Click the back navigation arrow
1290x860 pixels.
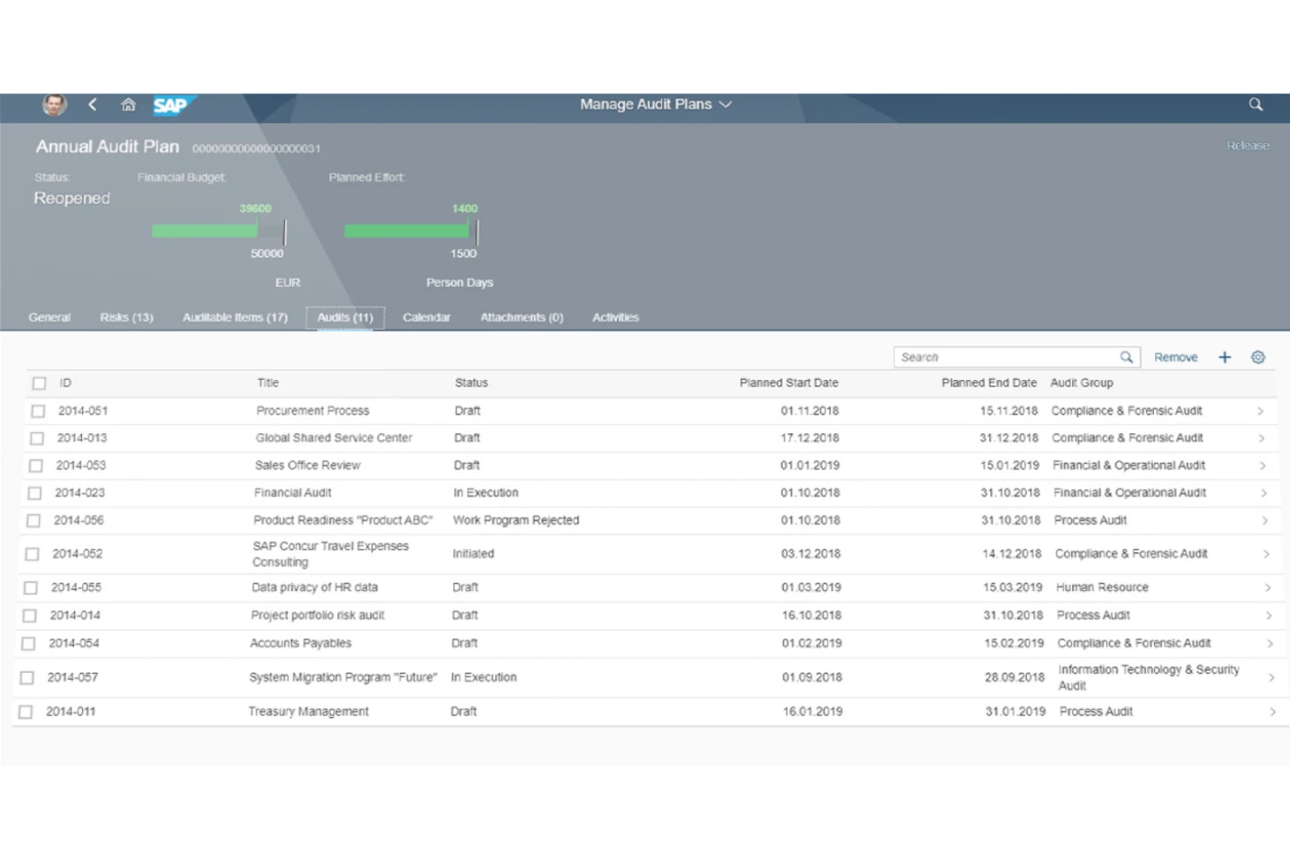click(92, 105)
